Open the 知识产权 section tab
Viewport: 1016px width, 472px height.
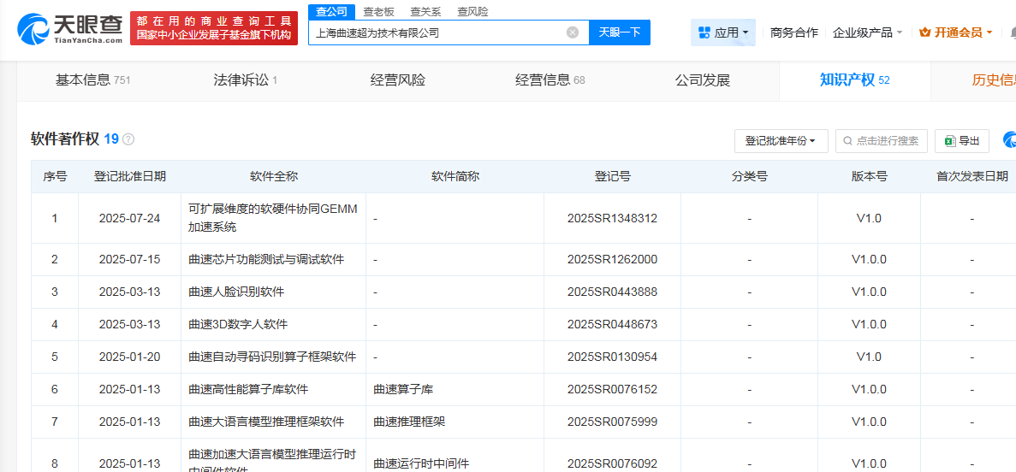pos(855,80)
